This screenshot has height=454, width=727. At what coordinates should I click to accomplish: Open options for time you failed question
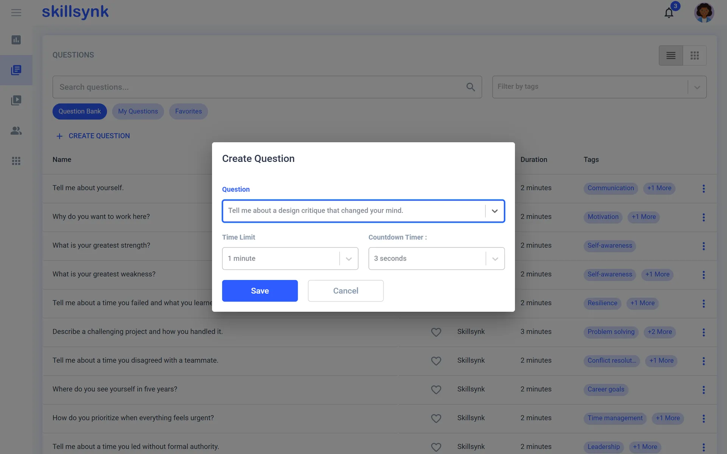tap(704, 303)
